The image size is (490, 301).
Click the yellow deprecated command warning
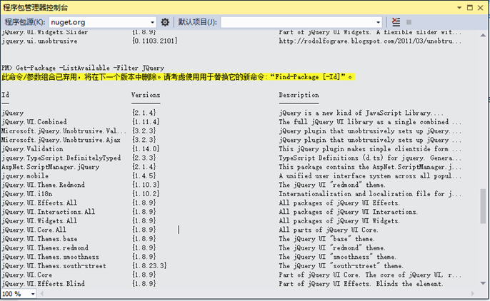coord(178,77)
